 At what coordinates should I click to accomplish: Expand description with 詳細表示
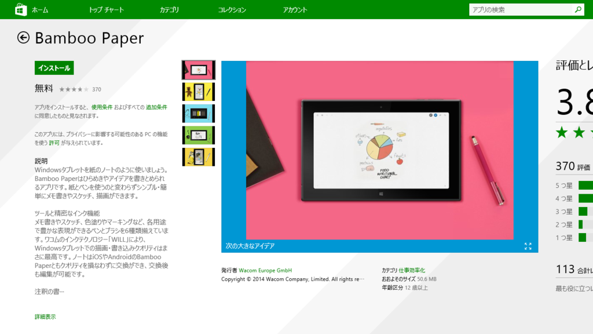tap(45, 317)
